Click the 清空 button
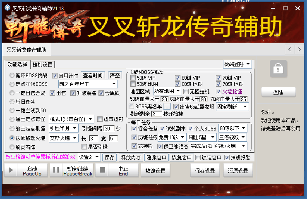The height and width of the screenshot is (199, 307). pos(115,76)
